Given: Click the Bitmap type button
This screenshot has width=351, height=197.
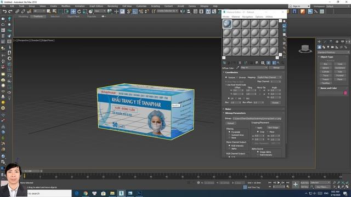Looking at the screenshot, I should (x=276, y=68).
